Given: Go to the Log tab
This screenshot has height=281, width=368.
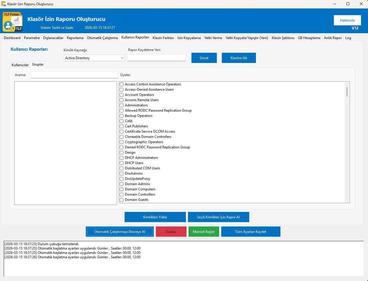Looking at the screenshot, I should coord(348,38).
